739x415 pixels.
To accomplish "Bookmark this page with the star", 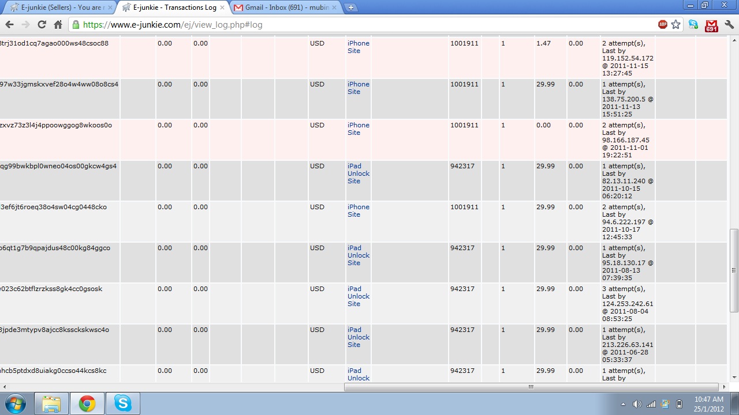I will point(676,25).
